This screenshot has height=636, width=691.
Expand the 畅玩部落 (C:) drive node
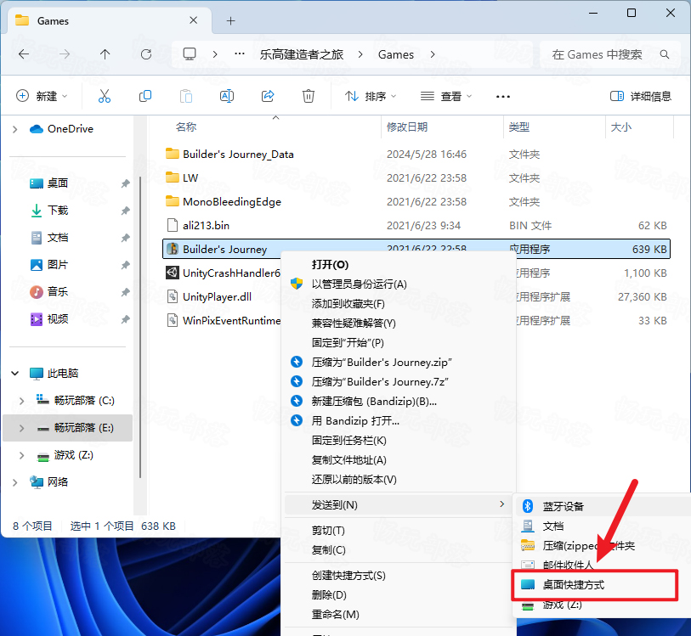(x=21, y=401)
